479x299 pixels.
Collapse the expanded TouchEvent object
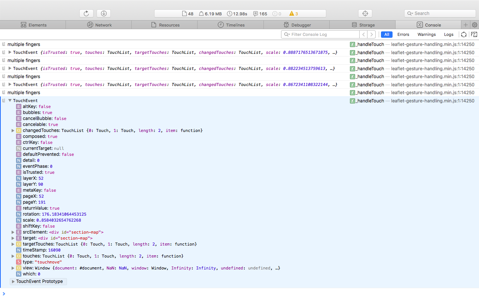click(10, 100)
